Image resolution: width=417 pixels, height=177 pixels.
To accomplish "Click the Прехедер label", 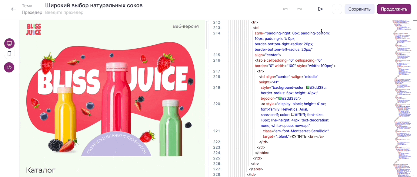I will coord(32,12).
